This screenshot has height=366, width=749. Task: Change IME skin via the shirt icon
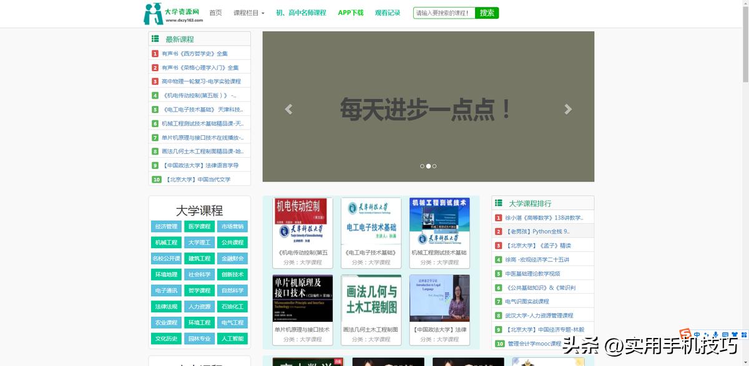[735, 334]
